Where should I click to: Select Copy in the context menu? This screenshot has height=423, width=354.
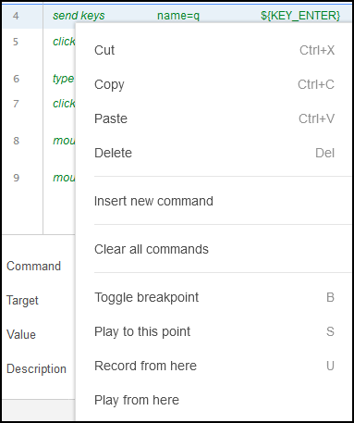tap(214, 84)
